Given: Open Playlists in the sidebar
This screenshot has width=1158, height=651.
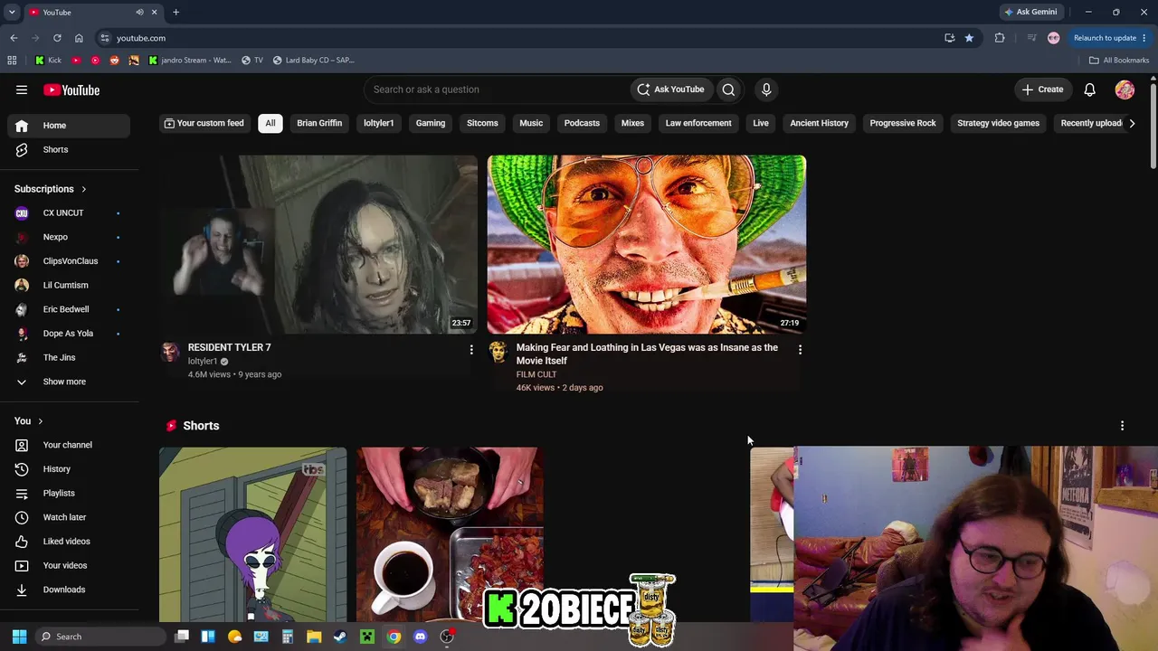Looking at the screenshot, I should coord(69,493).
